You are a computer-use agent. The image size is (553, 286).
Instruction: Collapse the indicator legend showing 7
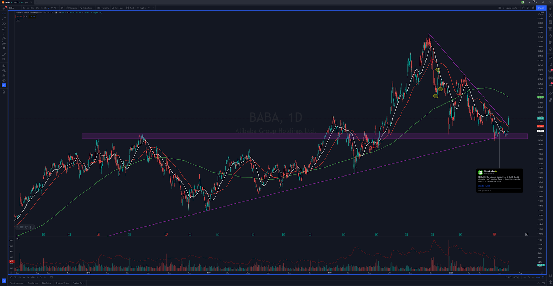18,20
